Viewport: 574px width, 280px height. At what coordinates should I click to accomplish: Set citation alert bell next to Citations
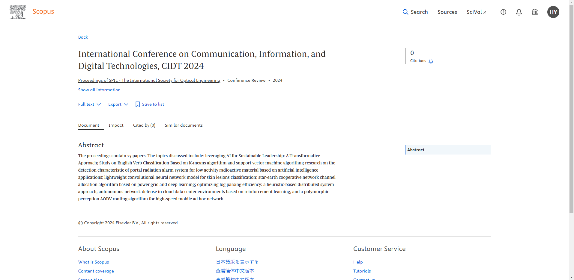tap(431, 61)
